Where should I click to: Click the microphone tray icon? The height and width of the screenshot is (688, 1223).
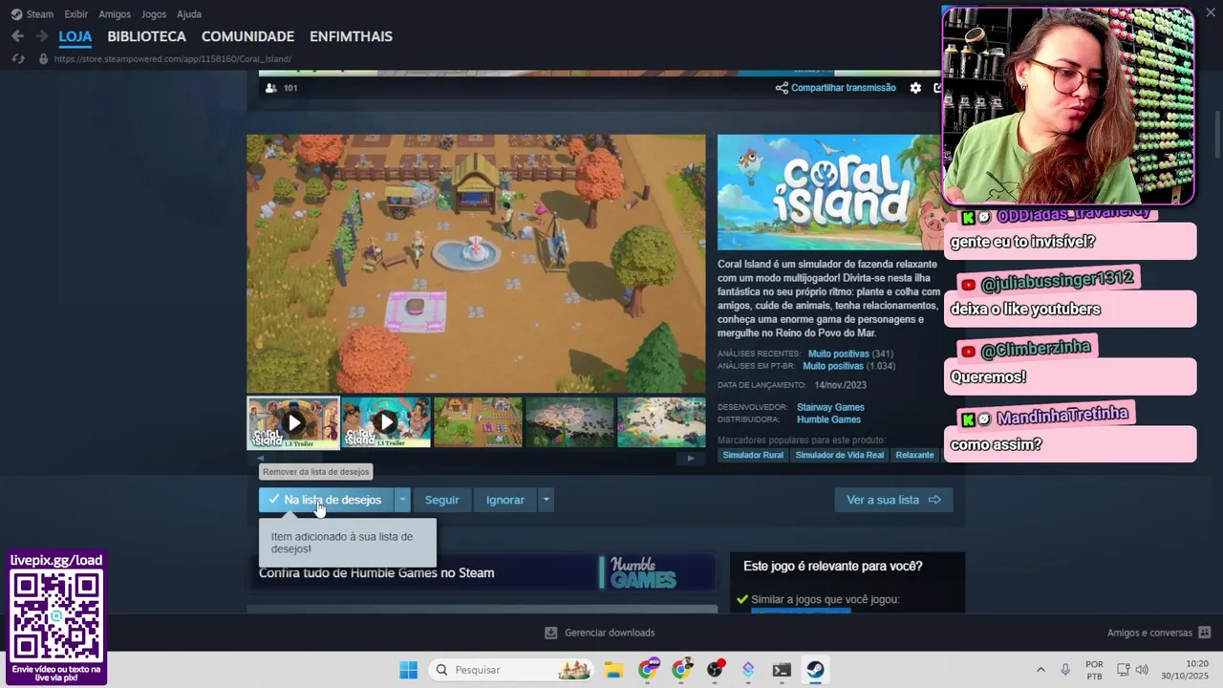[1065, 670]
